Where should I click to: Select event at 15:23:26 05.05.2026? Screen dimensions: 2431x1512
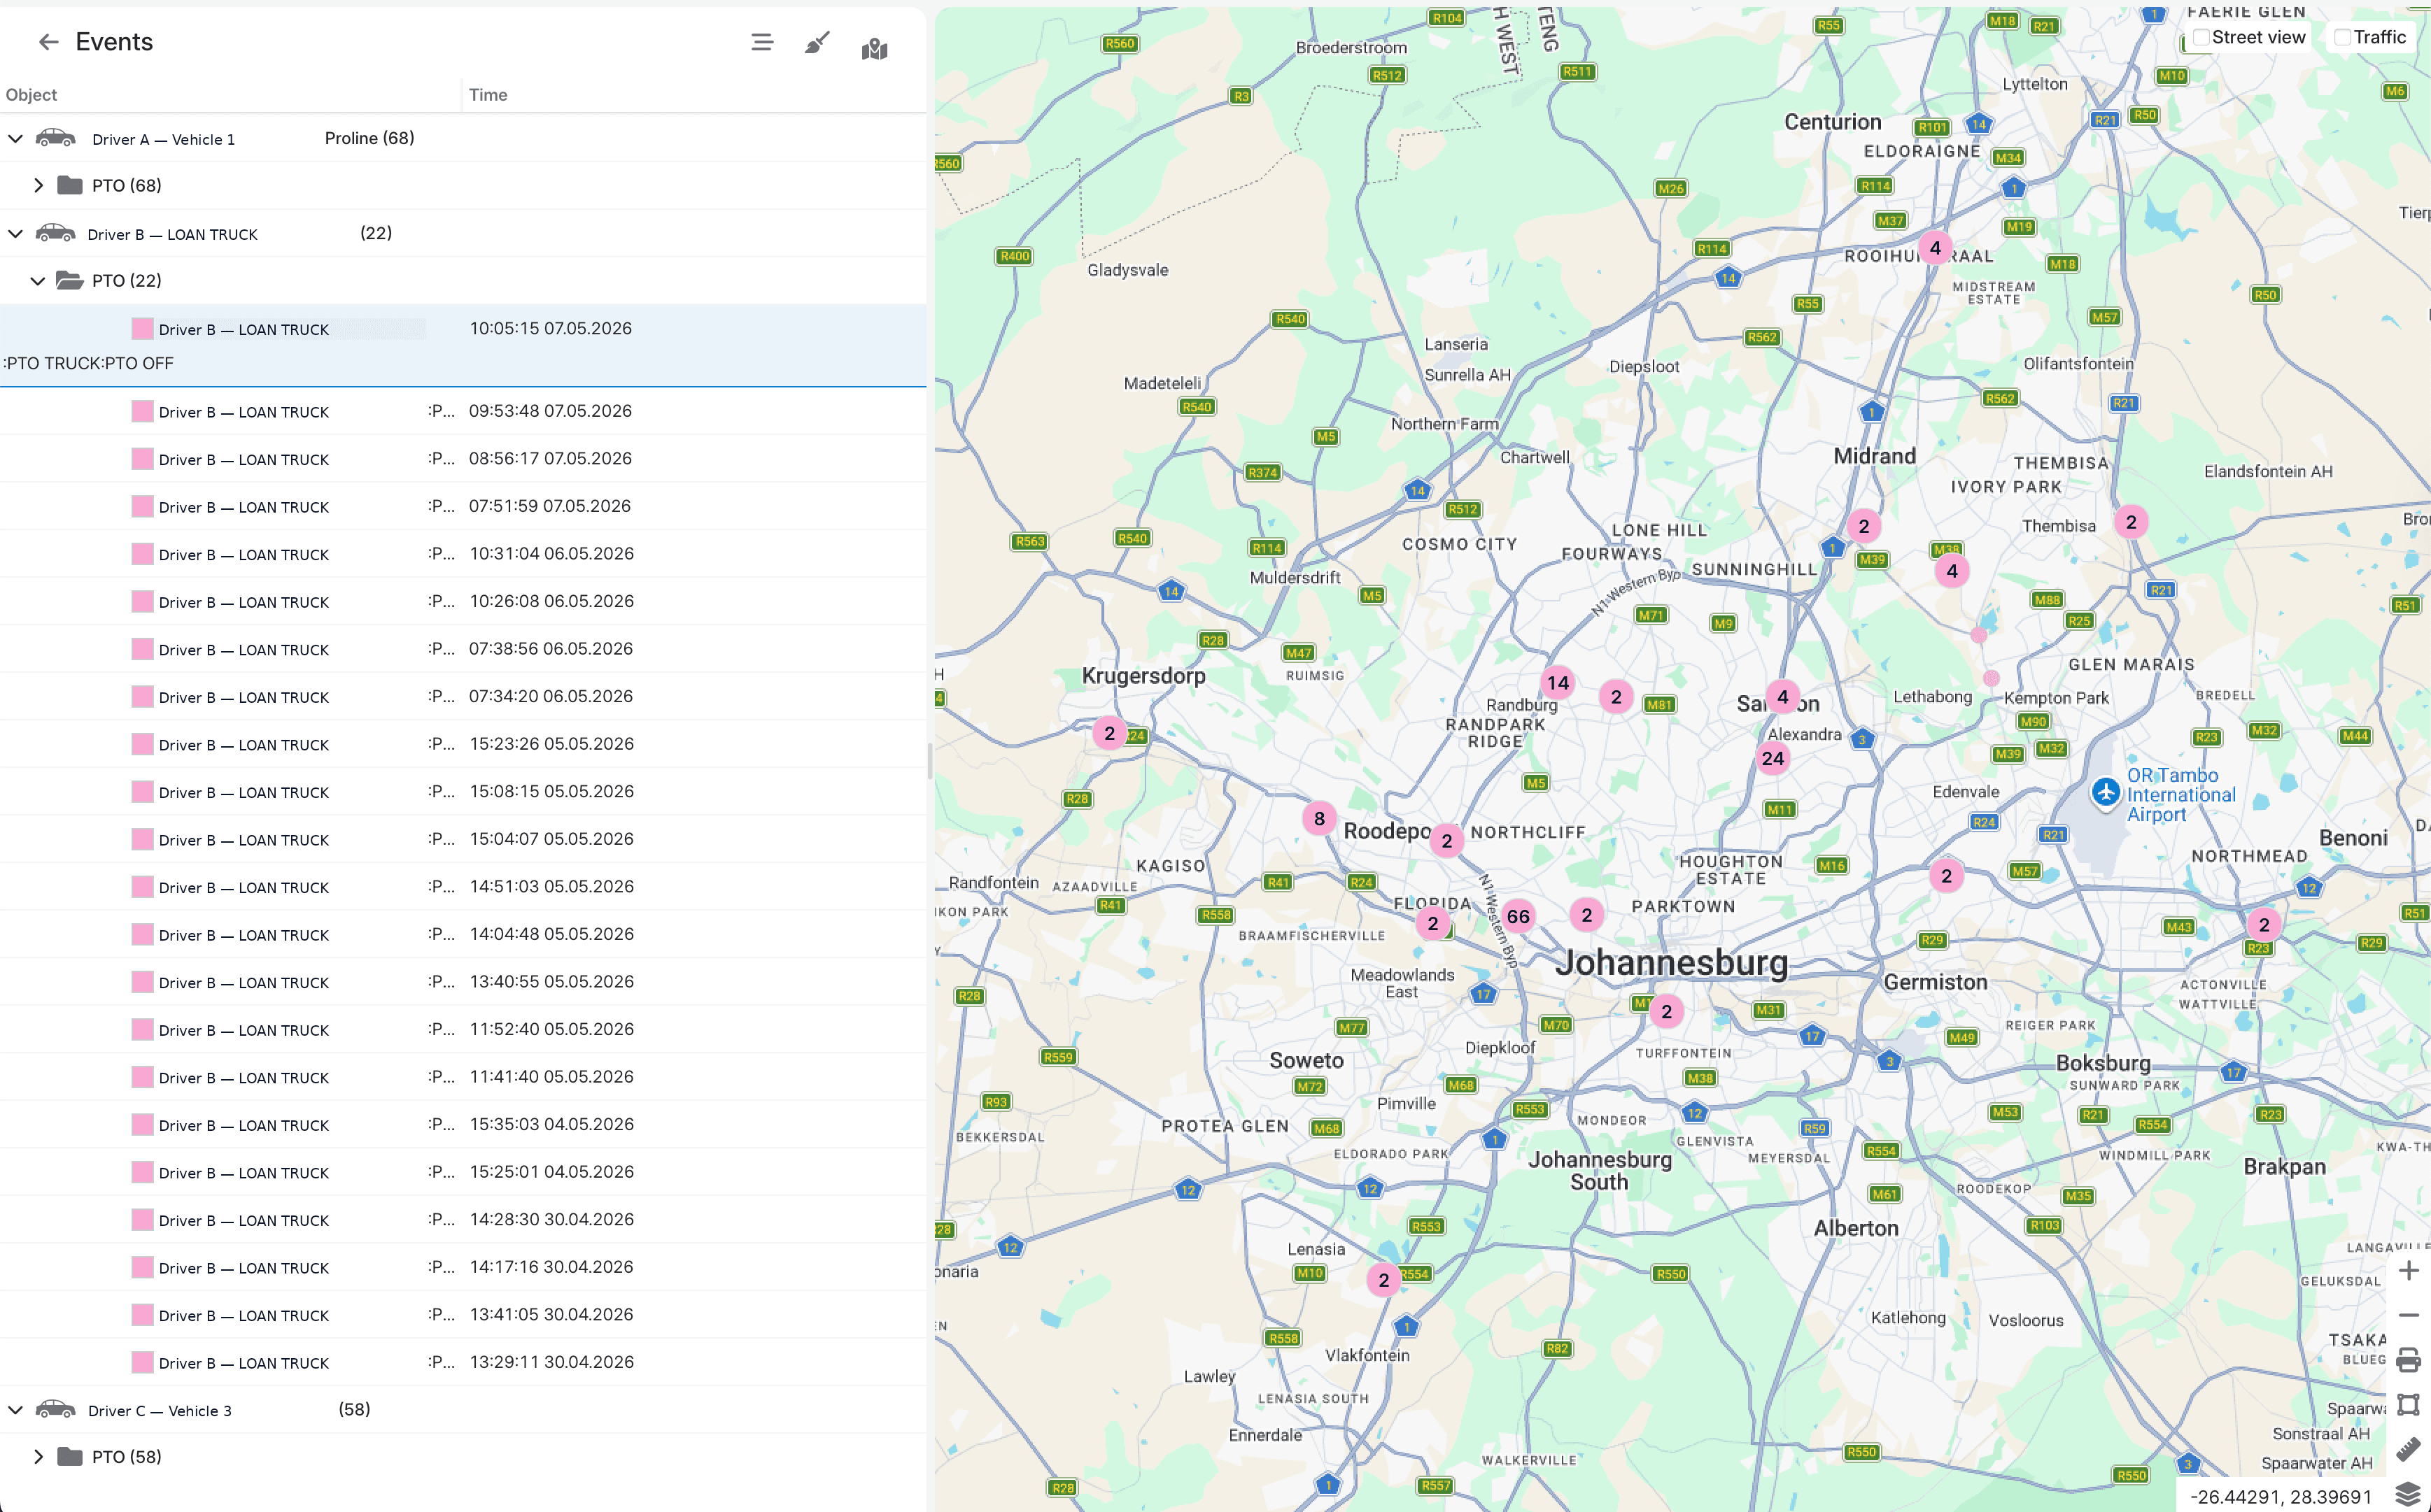[x=463, y=744]
